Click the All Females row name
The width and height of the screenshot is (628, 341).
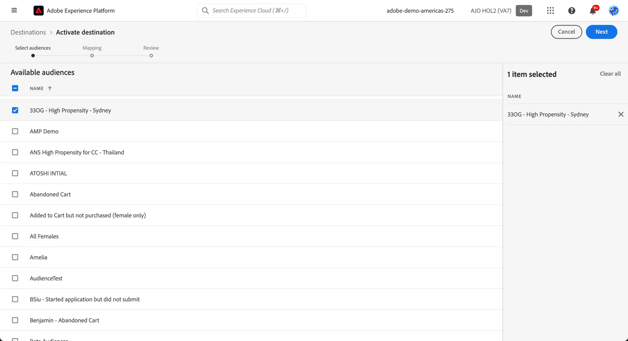coord(44,236)
